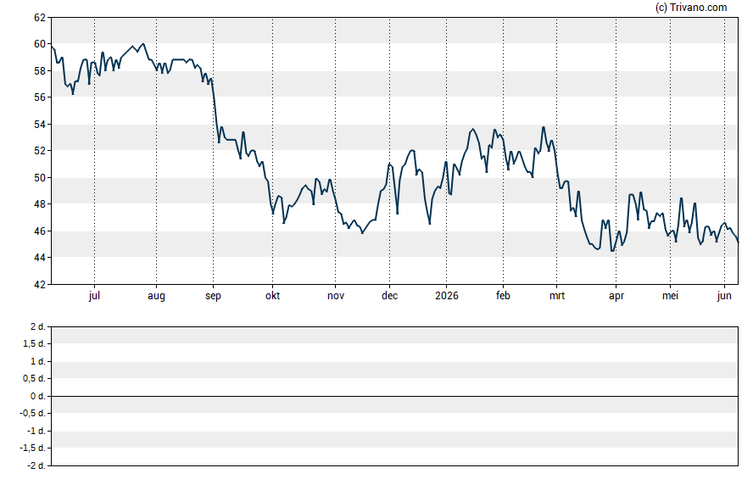This screenshot has width=753, height=479.
Task: Click the 'mei' month label on x-axis
Action: (x=670, y=296)
